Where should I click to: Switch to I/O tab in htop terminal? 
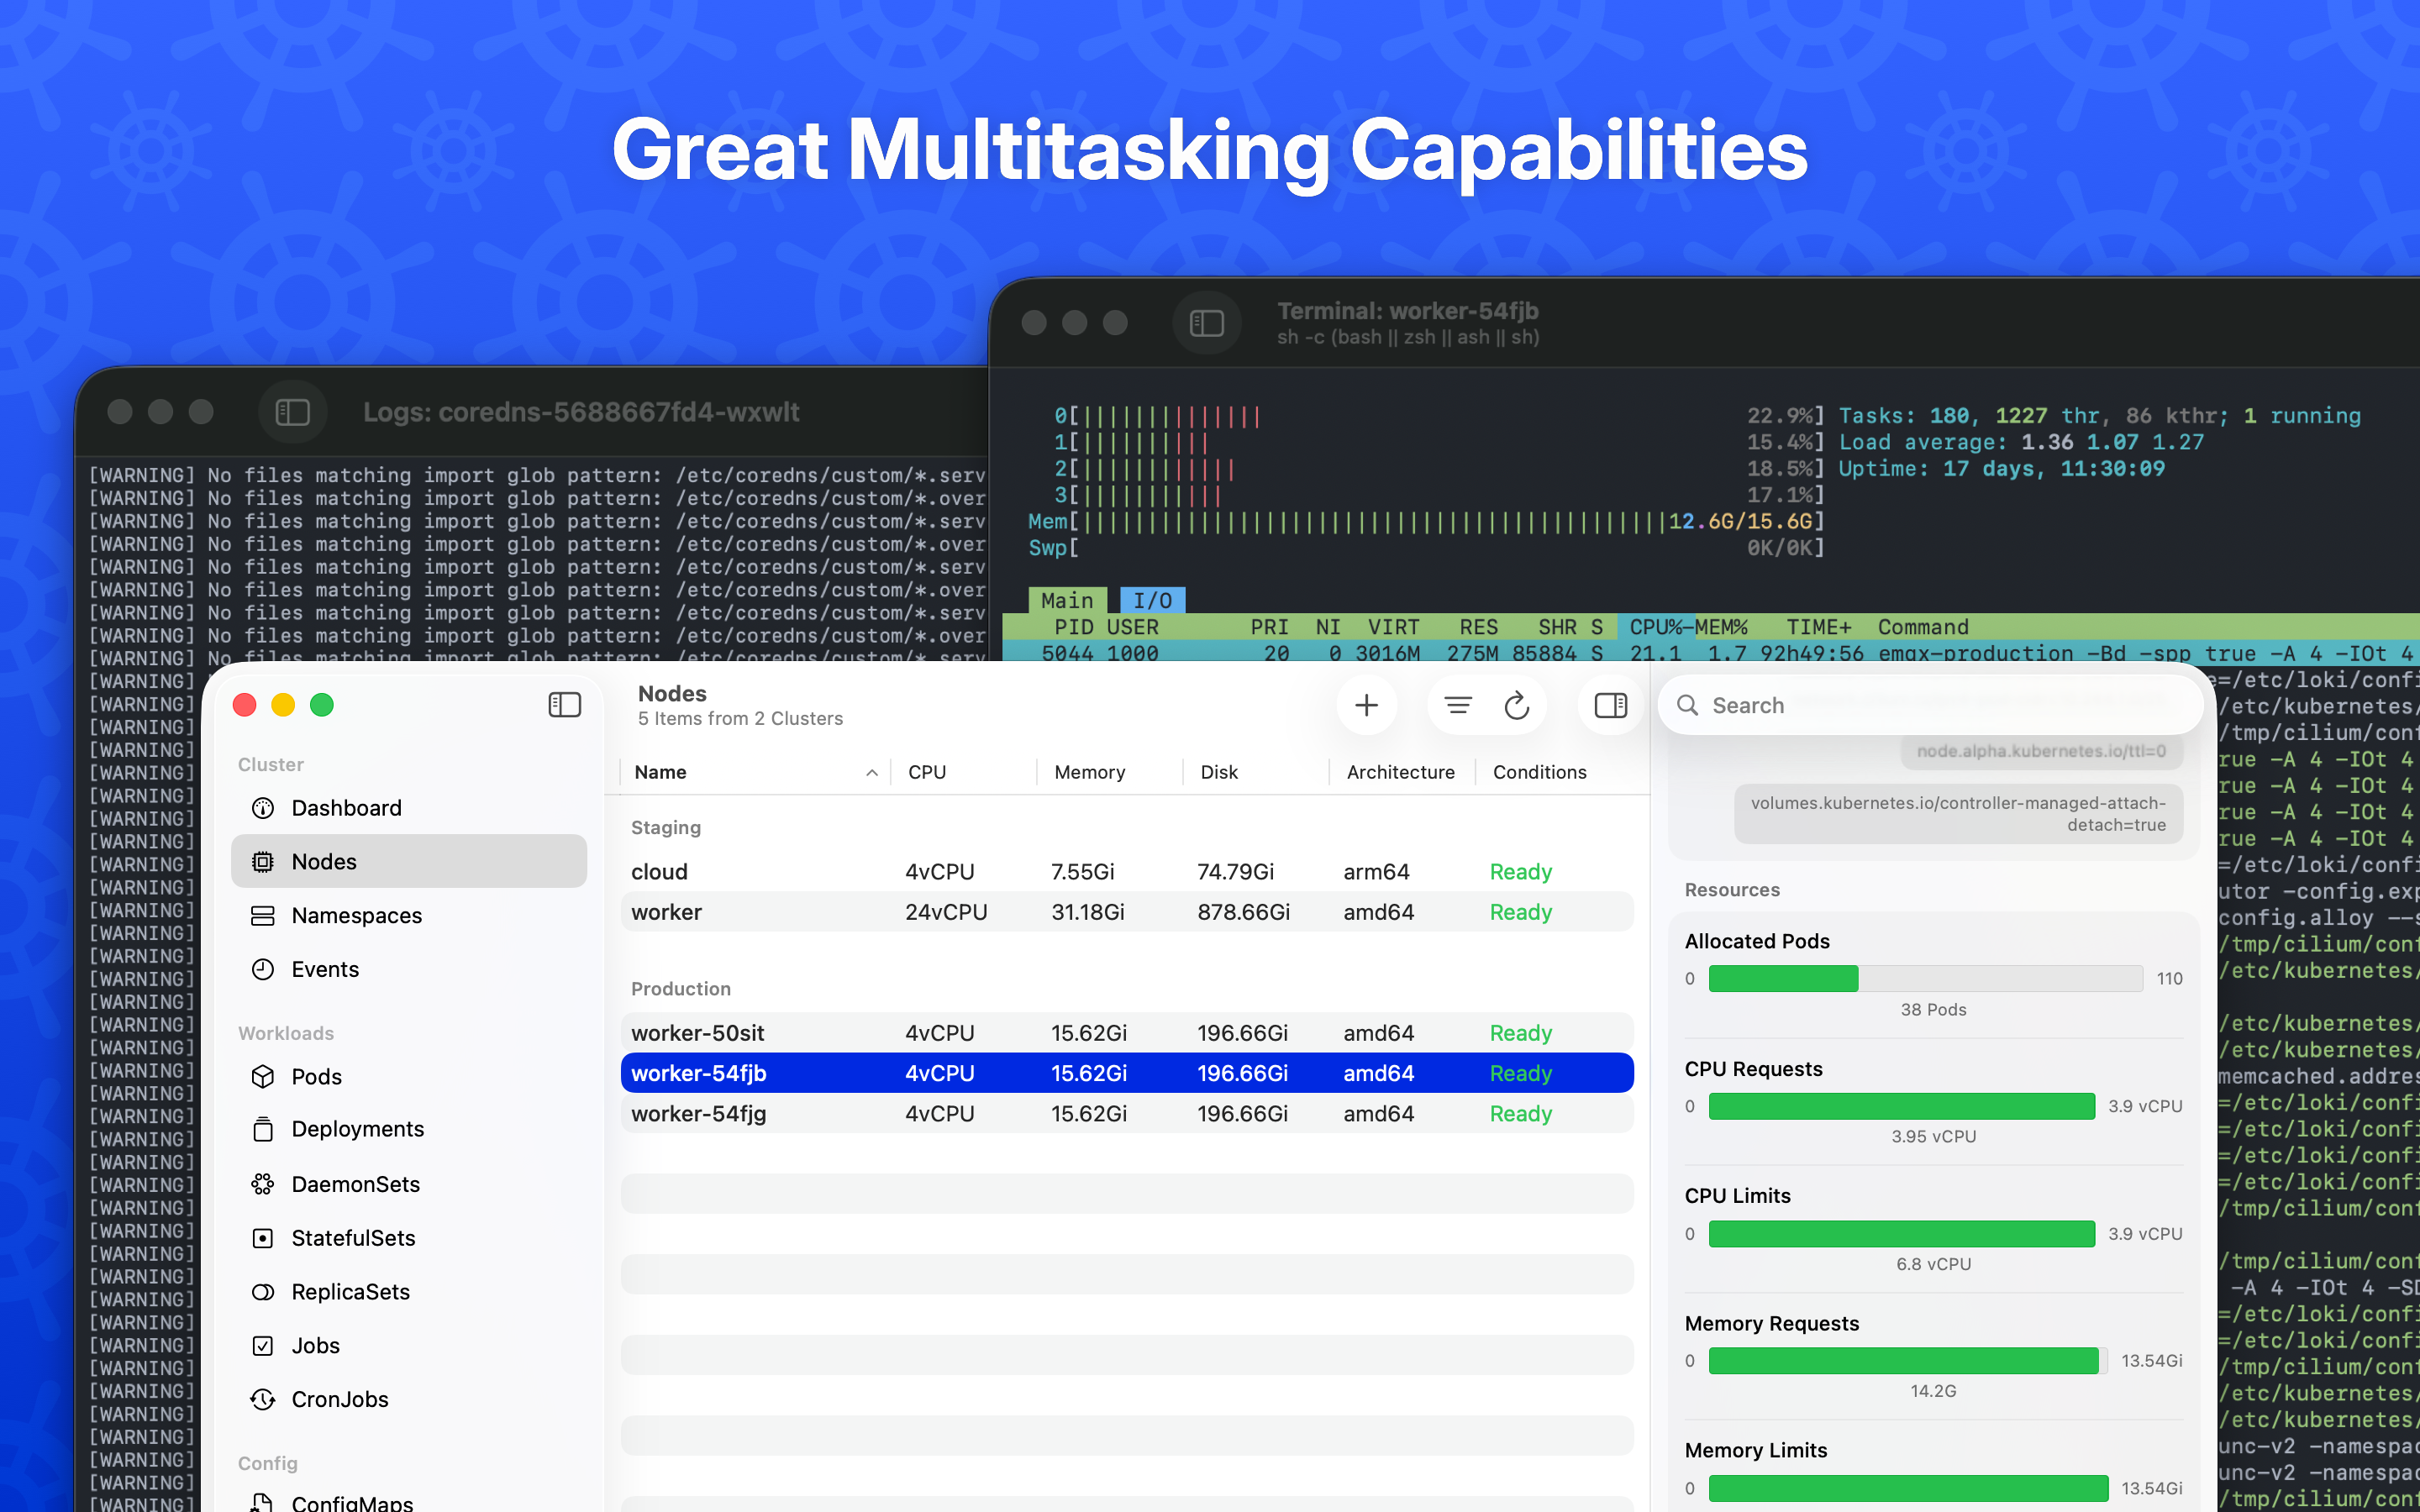coord(1152,600)
